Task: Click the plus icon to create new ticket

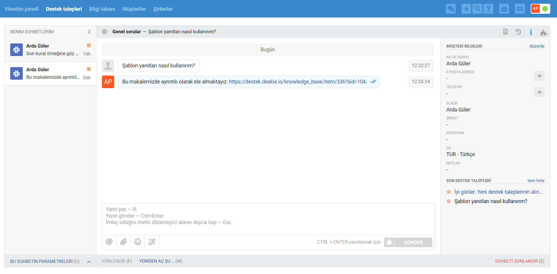Action: tap(466, 9)
